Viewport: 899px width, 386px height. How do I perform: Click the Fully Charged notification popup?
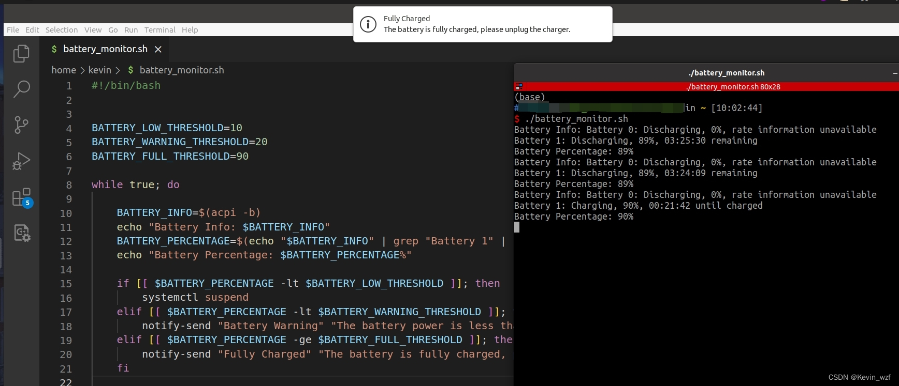pyautogui.click(x=483, y=24)
